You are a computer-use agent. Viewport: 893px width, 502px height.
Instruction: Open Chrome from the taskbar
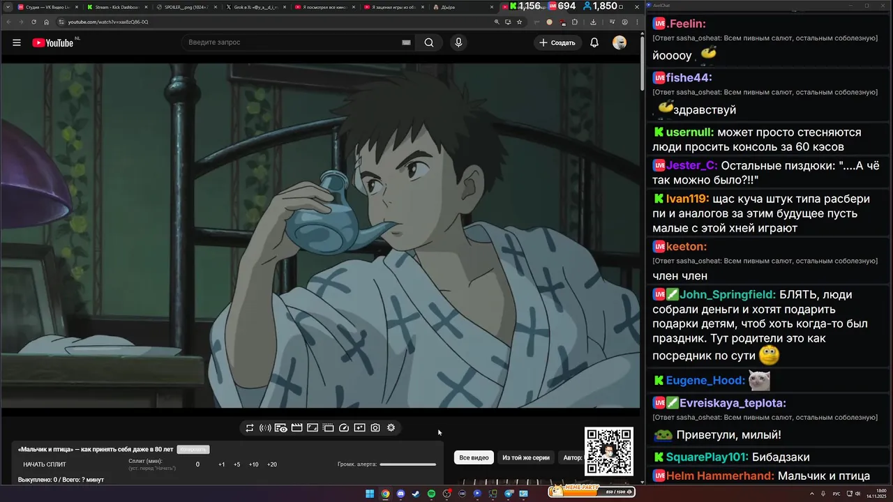[385, 494]
